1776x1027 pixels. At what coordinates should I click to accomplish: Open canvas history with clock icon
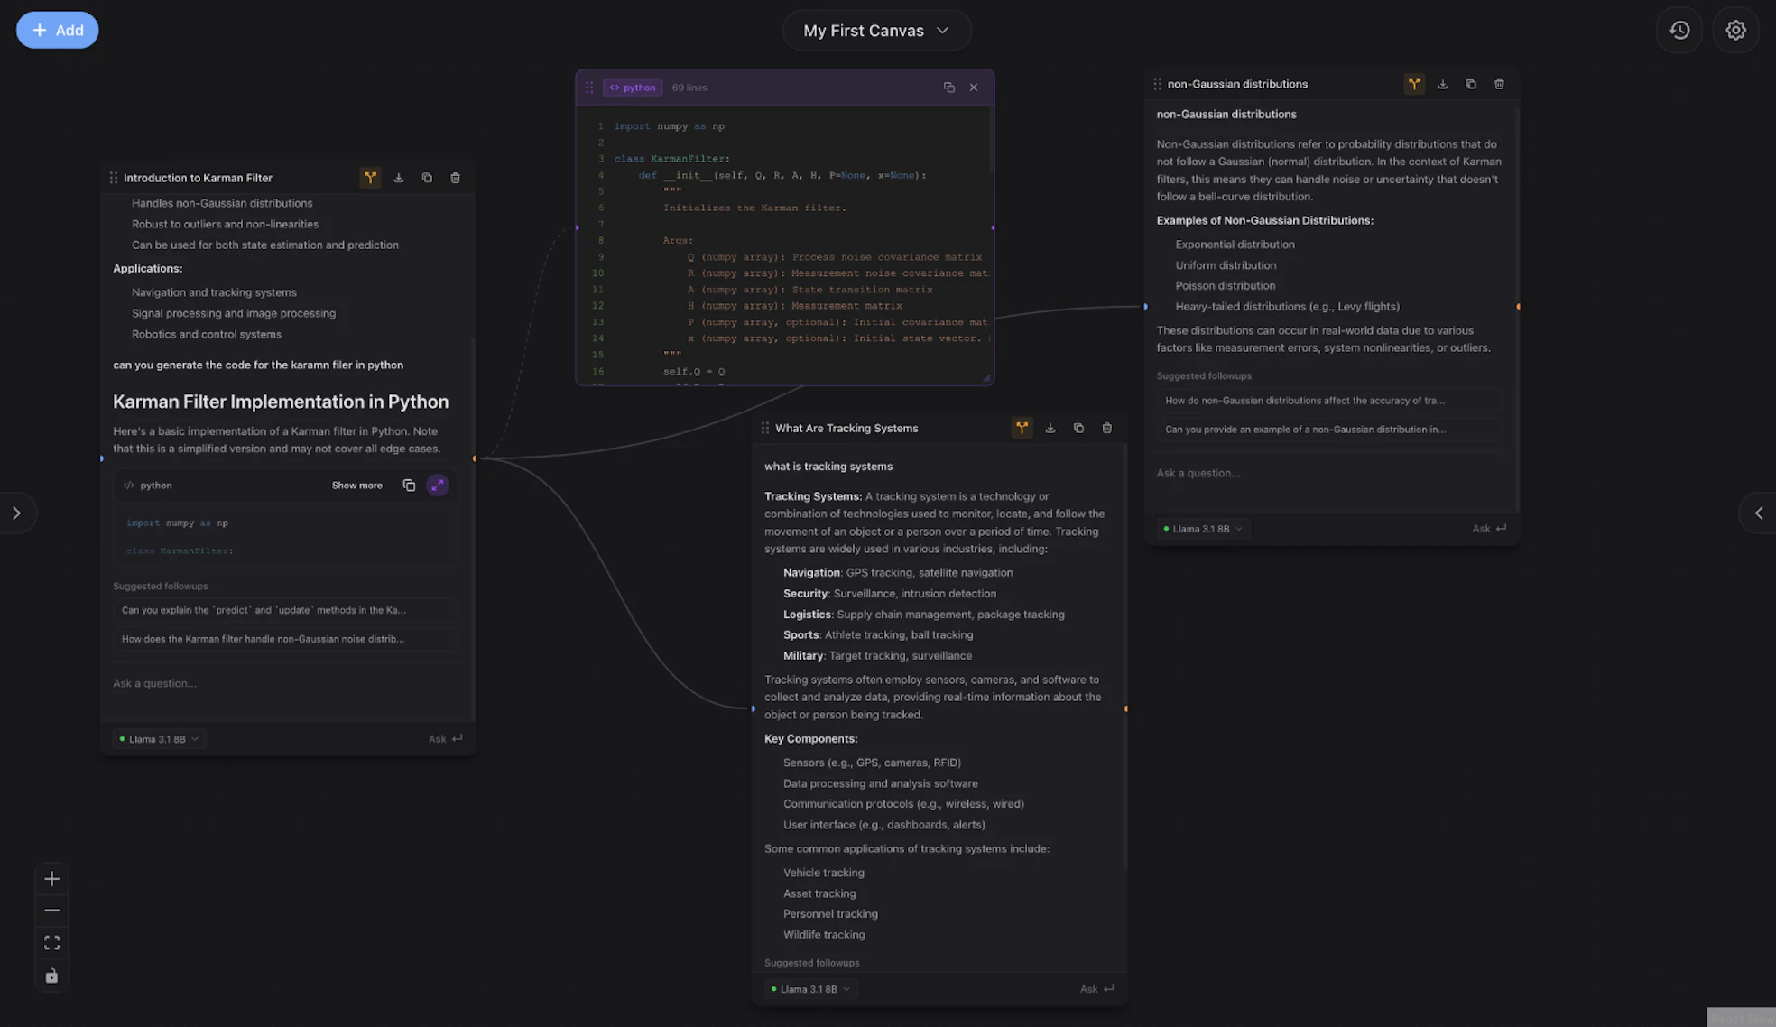[x=1679, y=30]
